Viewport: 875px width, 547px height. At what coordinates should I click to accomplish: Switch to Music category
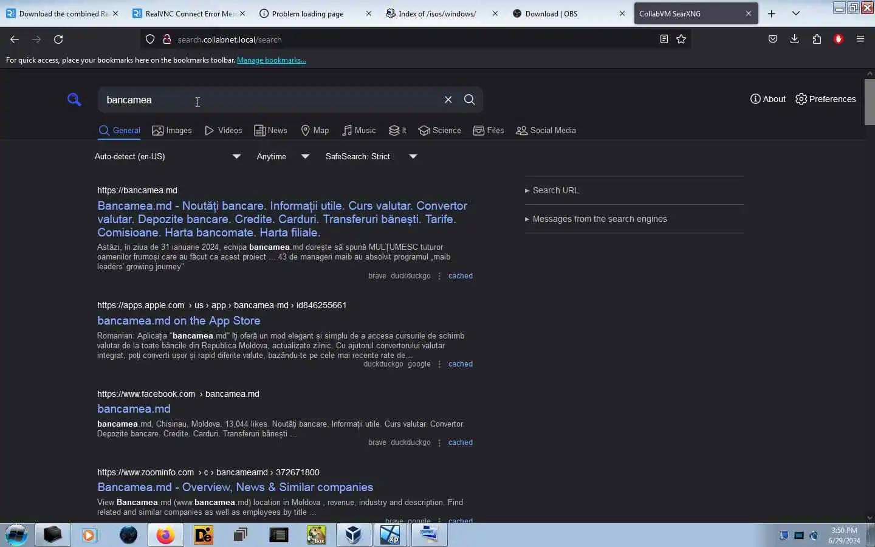359,131
